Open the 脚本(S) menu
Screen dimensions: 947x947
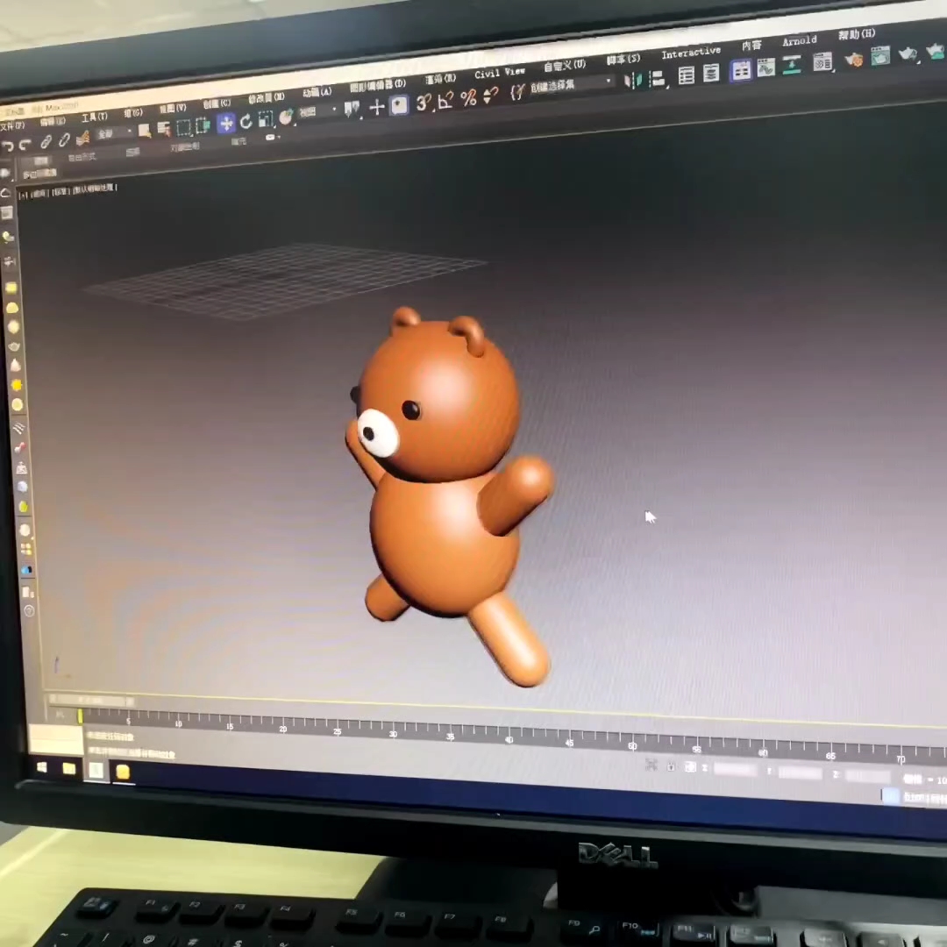pyautogui.click(x=623, y=60)
